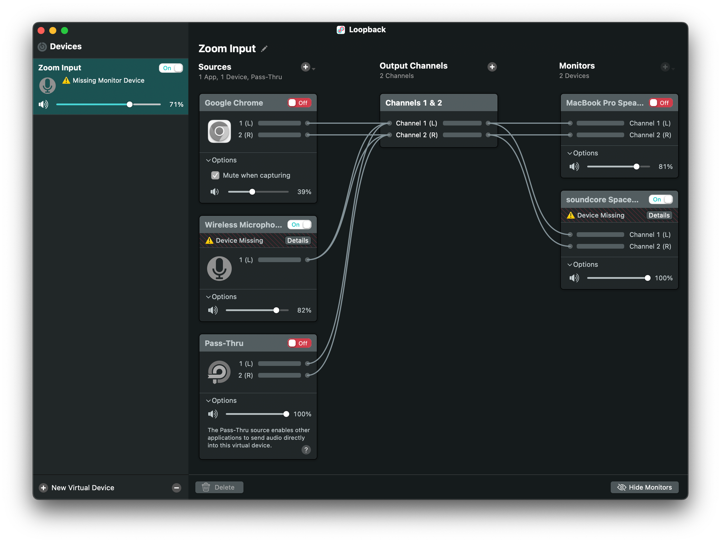
Task: Select the MacBook Pro Speakers monitor header
Action: (x=619, y=103)
